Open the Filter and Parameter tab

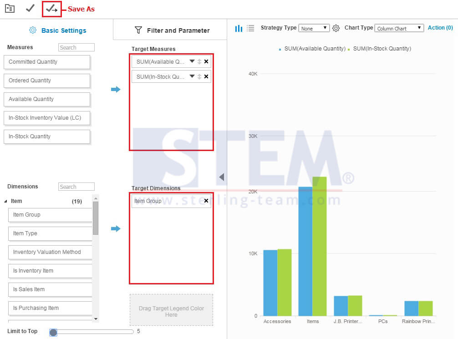170,30
